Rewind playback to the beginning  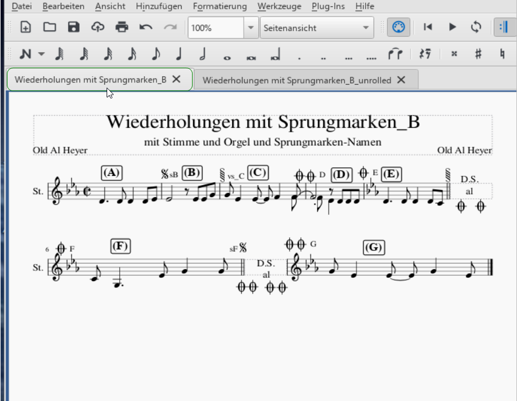[x=426, y=27]
